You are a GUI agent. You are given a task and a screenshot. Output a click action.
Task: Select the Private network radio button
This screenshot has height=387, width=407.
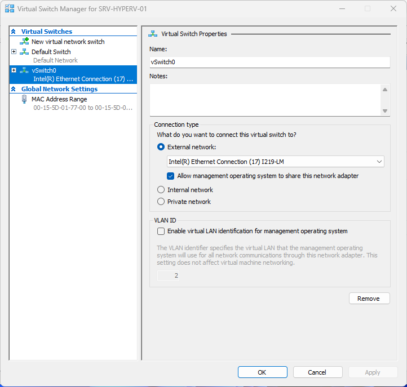tap(161, 202)
